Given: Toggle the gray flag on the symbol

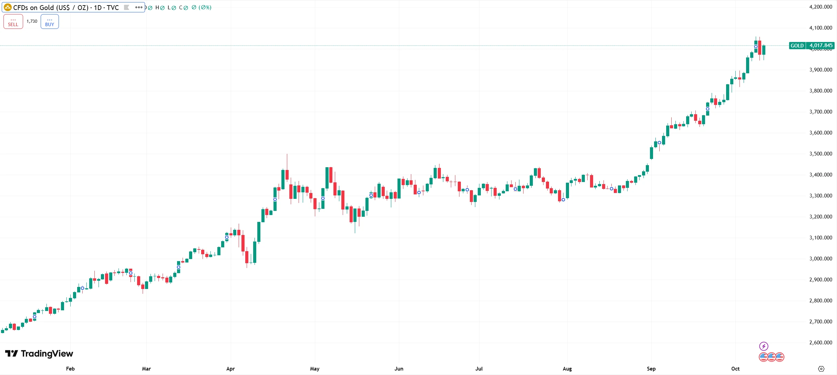Looking at the screenshot, I should (x=126, y=7).
